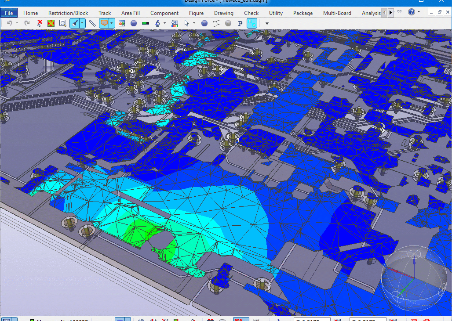
Task: Open the Help icon dropdown arrow
Action: pos(419,12)
